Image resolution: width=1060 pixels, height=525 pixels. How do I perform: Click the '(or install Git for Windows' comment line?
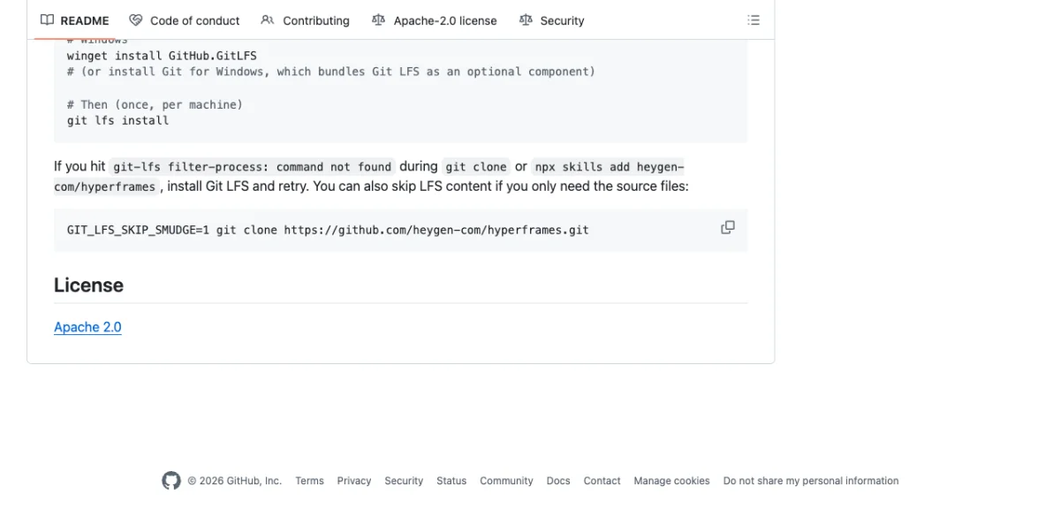[x=331, y=72]
